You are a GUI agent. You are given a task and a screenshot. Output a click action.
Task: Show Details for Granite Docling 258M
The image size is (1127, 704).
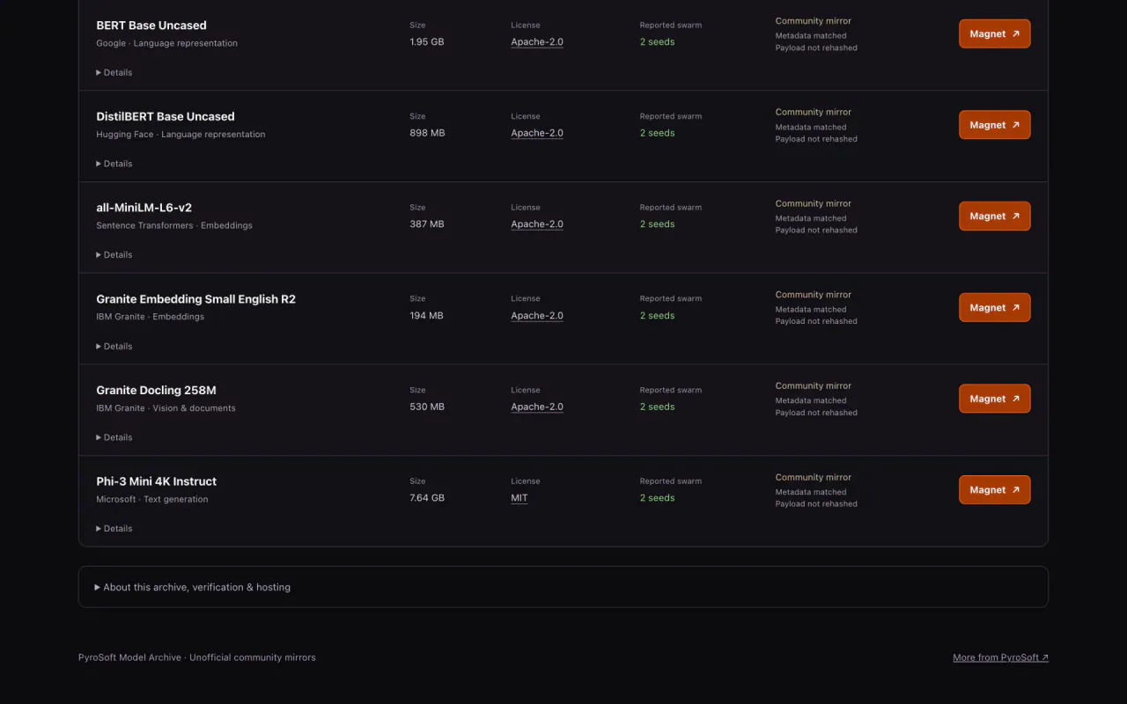[x=114, y=437]
